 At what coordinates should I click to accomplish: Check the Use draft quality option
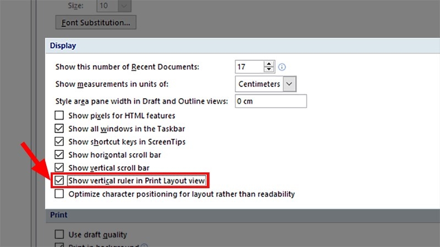click(59, 234)
